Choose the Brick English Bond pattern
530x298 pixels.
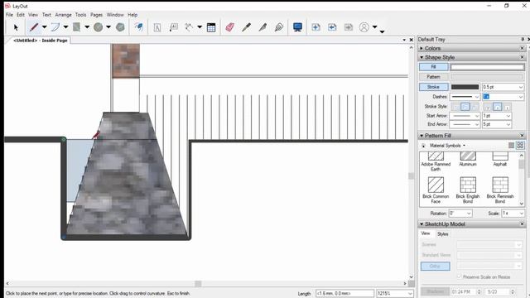468,190
